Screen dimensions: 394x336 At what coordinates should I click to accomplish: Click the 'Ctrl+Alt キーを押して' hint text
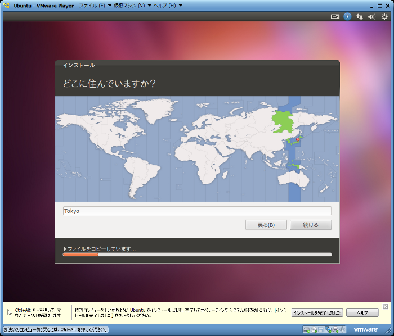38,312
